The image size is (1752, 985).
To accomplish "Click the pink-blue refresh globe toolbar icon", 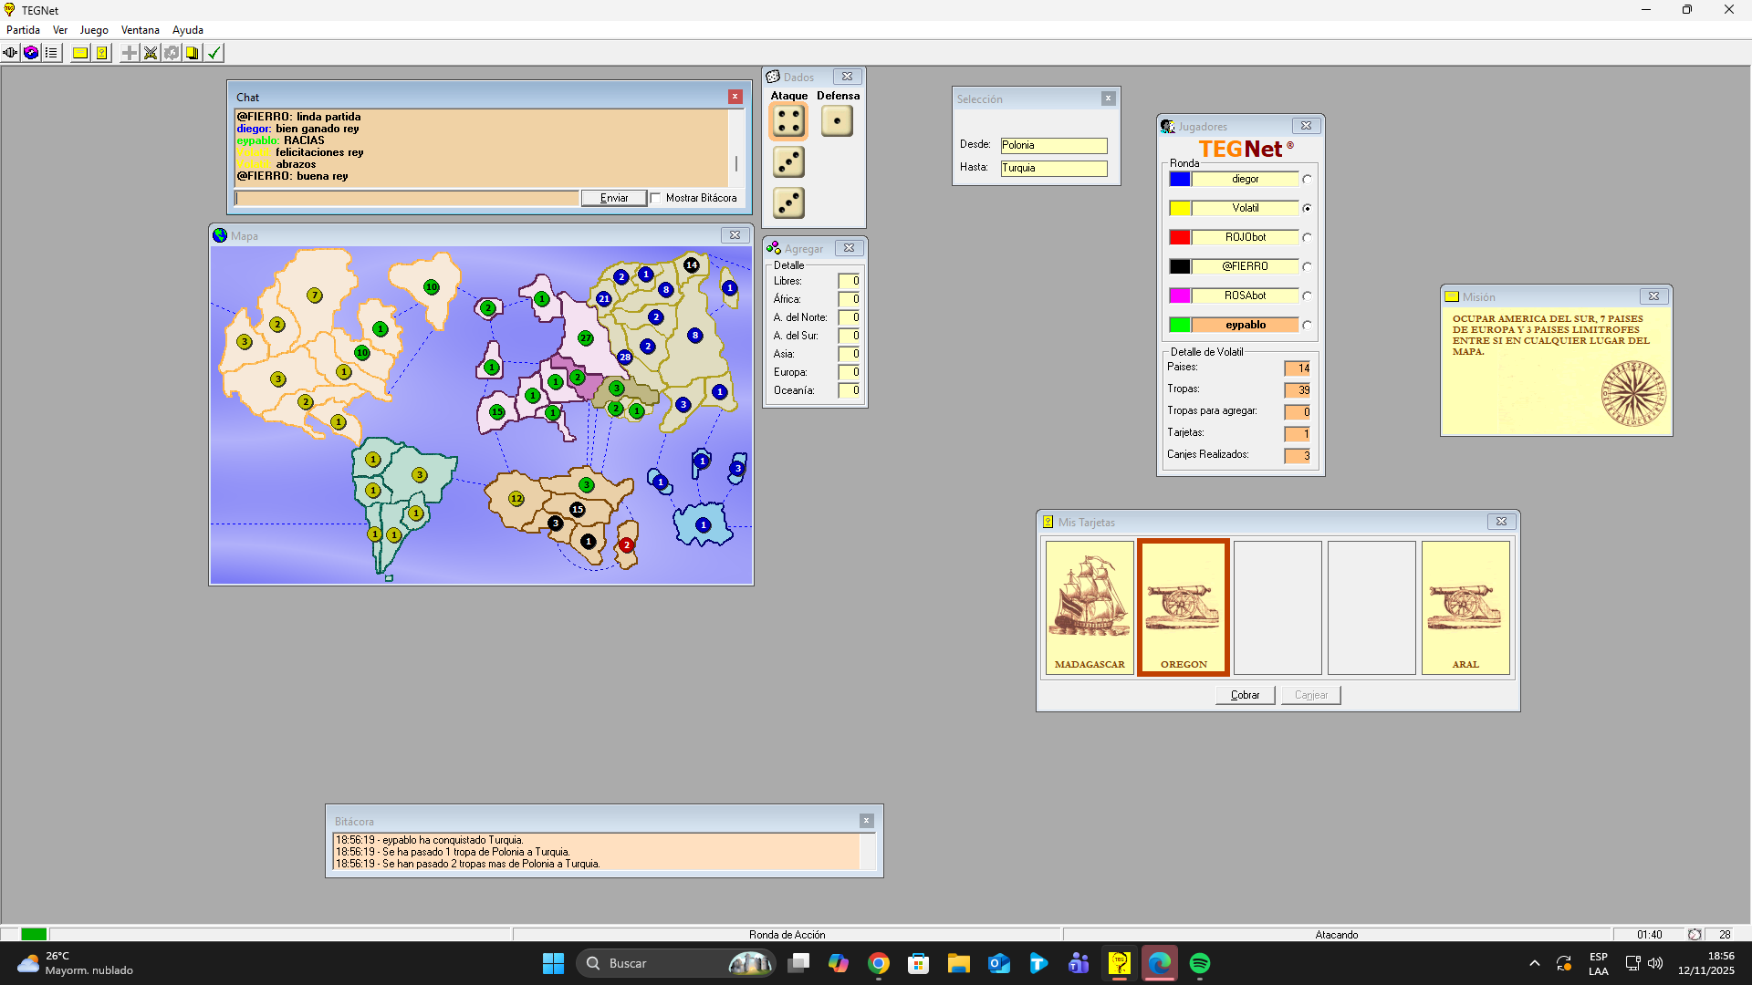I will [31, 53].
